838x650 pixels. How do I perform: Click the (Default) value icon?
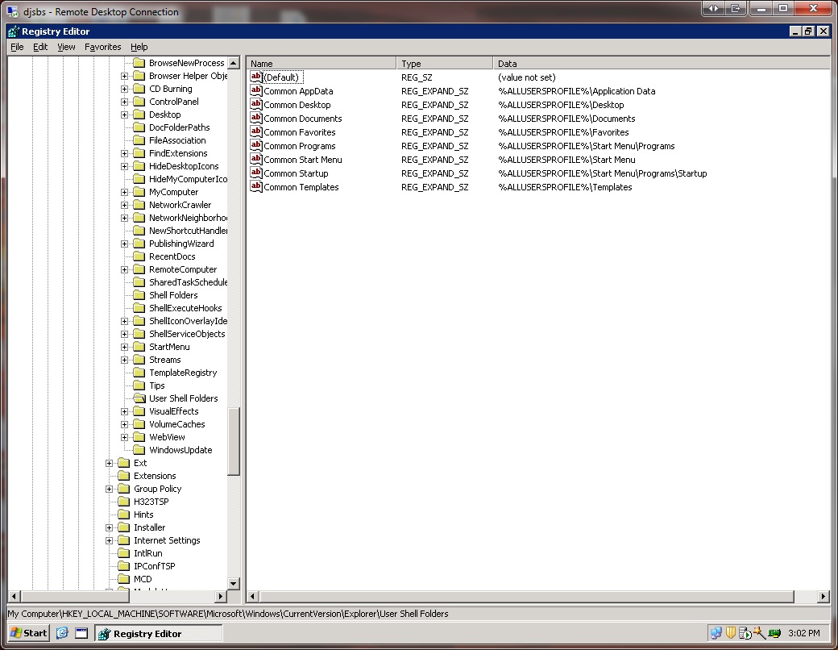[256, 77]
